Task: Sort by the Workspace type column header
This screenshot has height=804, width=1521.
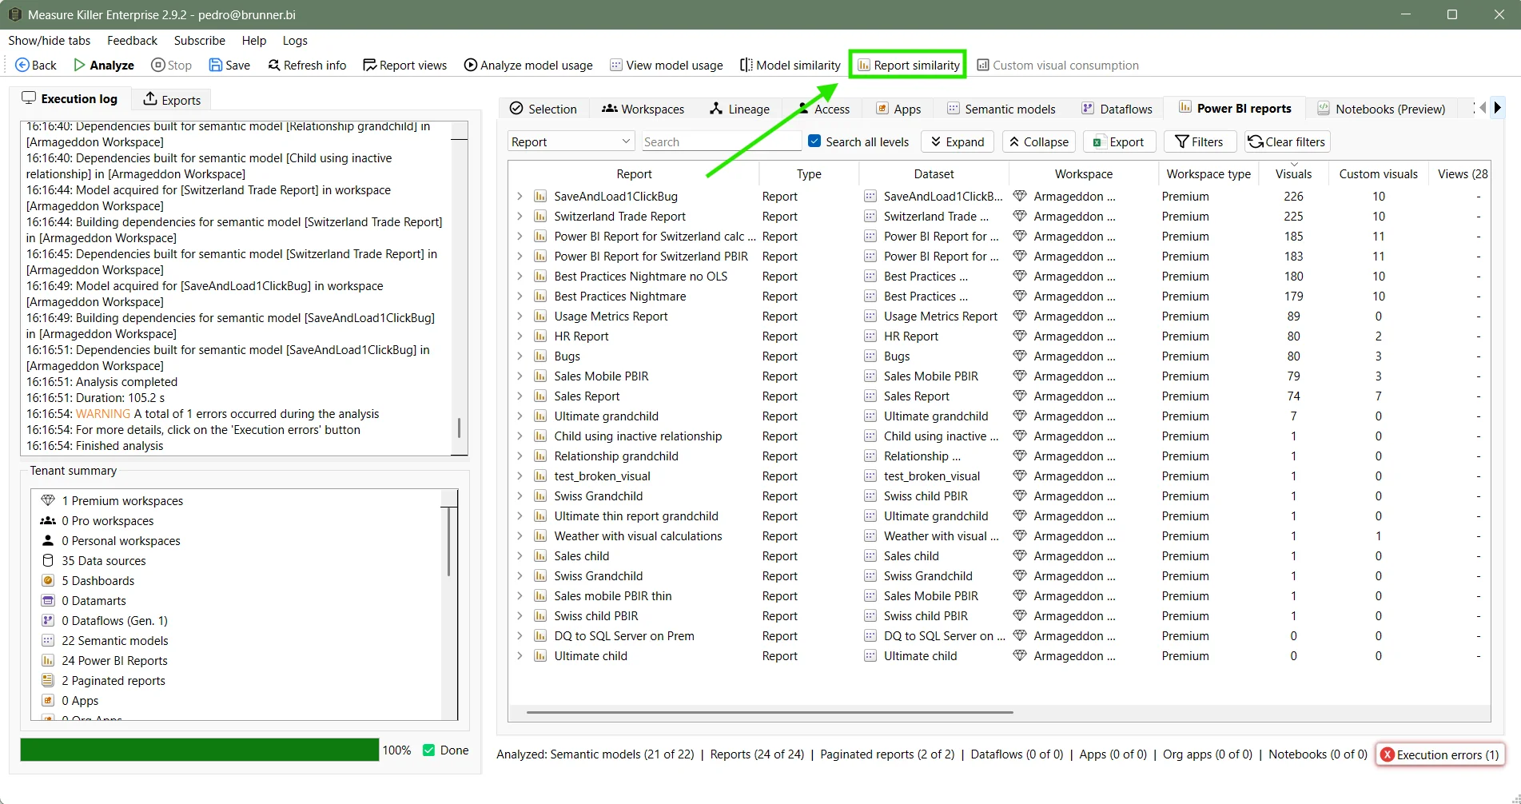Action: (x=1208, y=173)
